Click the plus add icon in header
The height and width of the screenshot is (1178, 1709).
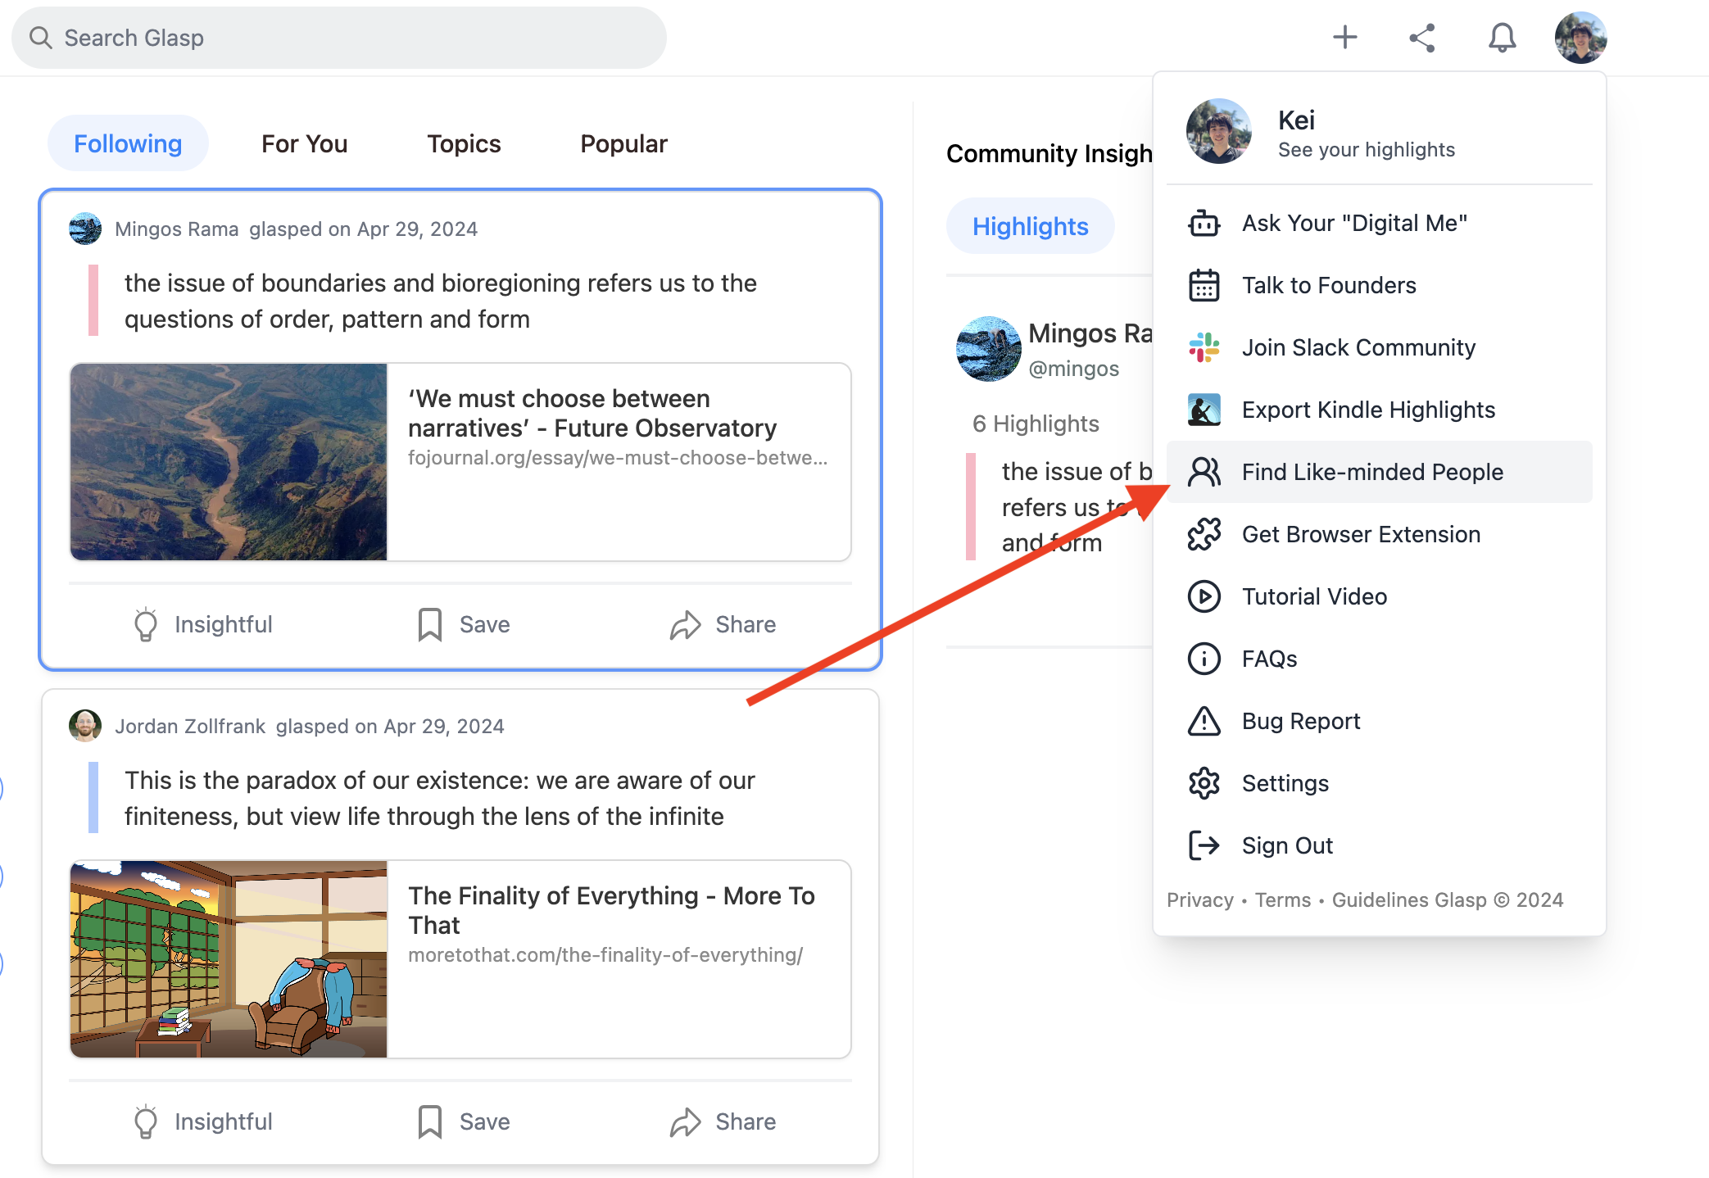1344,38
